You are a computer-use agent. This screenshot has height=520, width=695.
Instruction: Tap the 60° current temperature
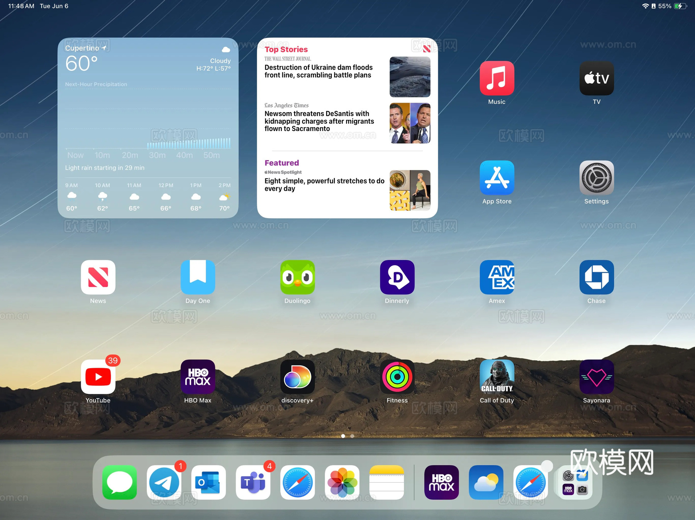[81, 64]
